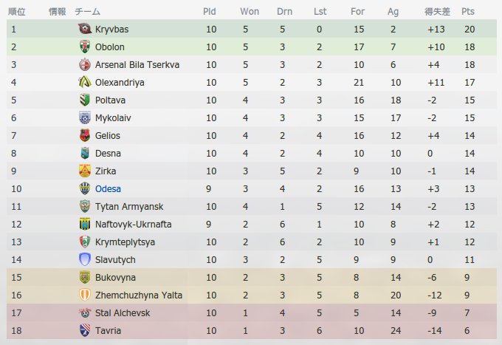502x345 pixels.
Task: Sort by the チーム column header
Action: [87, 12]
